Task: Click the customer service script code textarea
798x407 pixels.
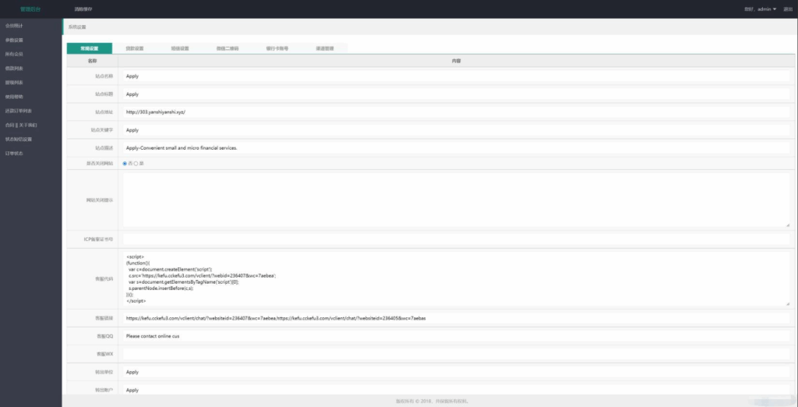Action: (x=455, y=278)
